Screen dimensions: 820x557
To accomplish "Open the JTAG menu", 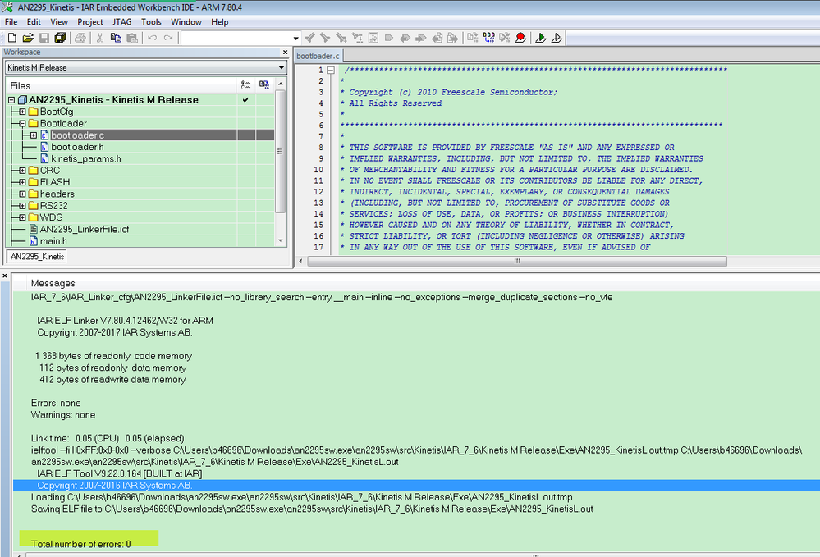I will click(x=121, y=22).
